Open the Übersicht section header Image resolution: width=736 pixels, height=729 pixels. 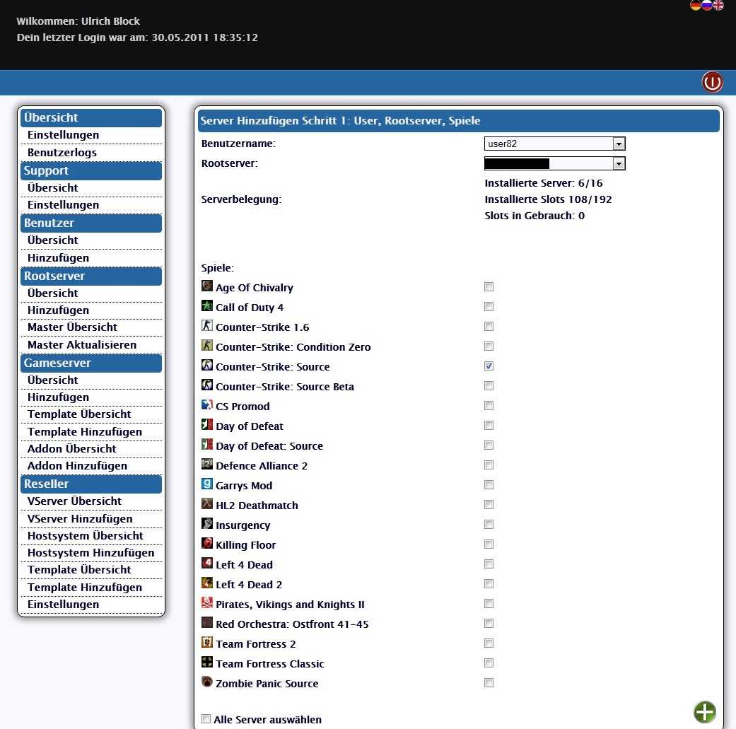pyautogui.click(x=91, y=118)
